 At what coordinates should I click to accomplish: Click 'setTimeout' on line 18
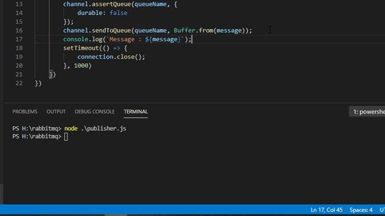tap(81, 48)
